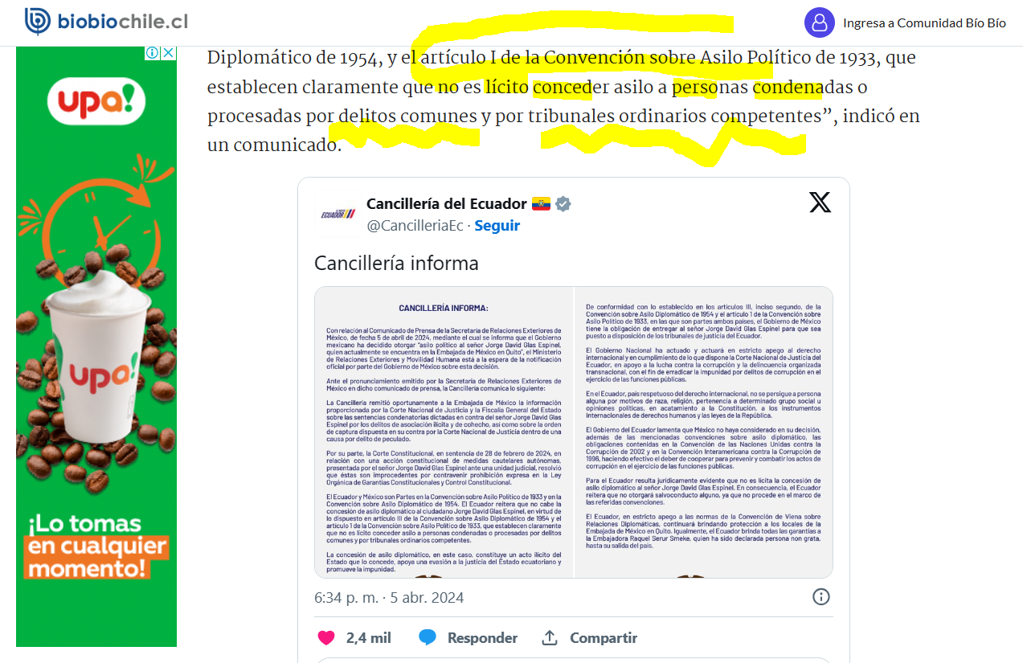Image resolution: width=1023 pixels, height=663 pixels.
Task: Click the X logo on embedded tweet
Action: click(x=820, y=203)
